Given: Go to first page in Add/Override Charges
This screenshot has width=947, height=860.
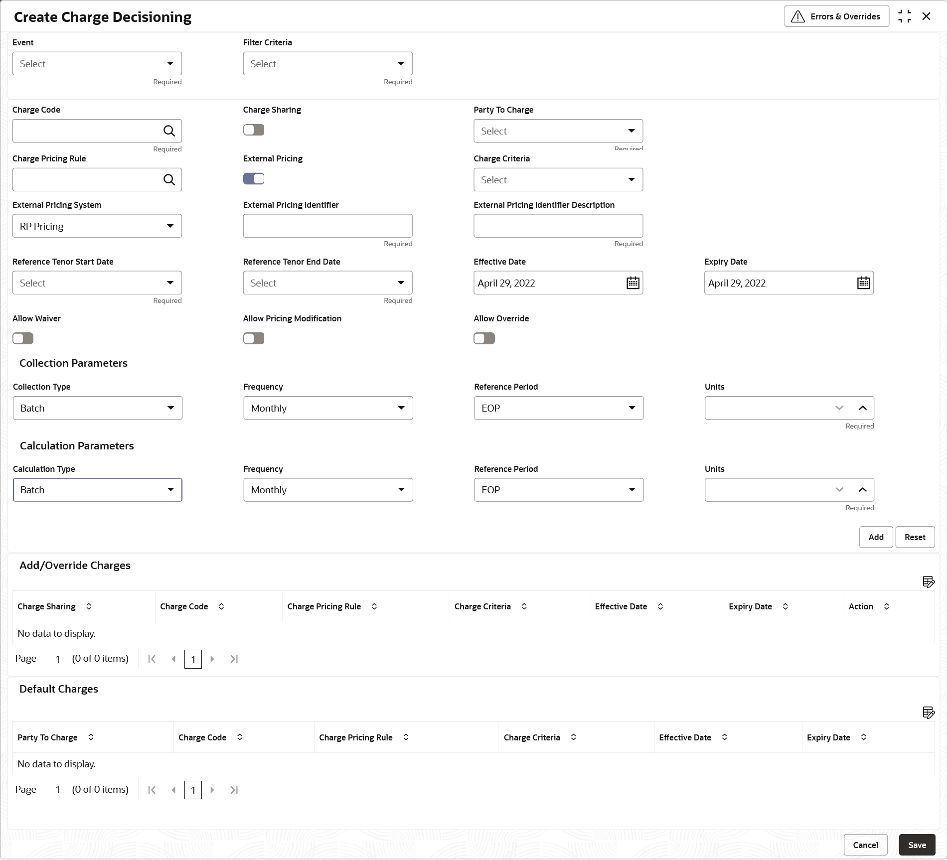Looking at the screenshot, I should pos(152,659).
